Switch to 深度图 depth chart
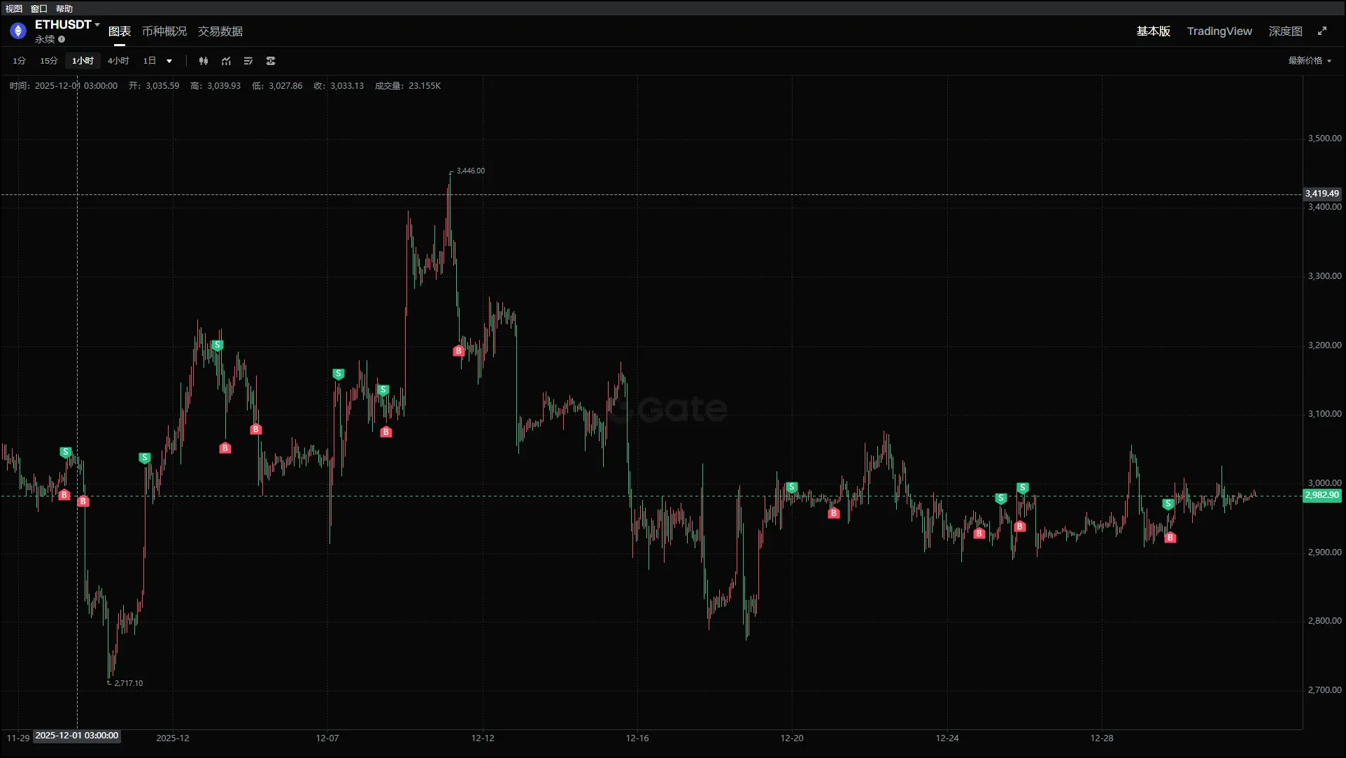Image resolution: width=1346 pixels, height=758 pixels. pos(1285,31)
